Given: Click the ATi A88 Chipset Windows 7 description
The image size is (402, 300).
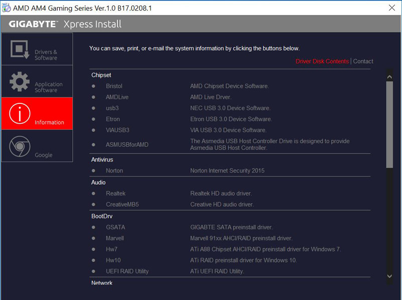Looking at the screenshot, I should (266, 249).
